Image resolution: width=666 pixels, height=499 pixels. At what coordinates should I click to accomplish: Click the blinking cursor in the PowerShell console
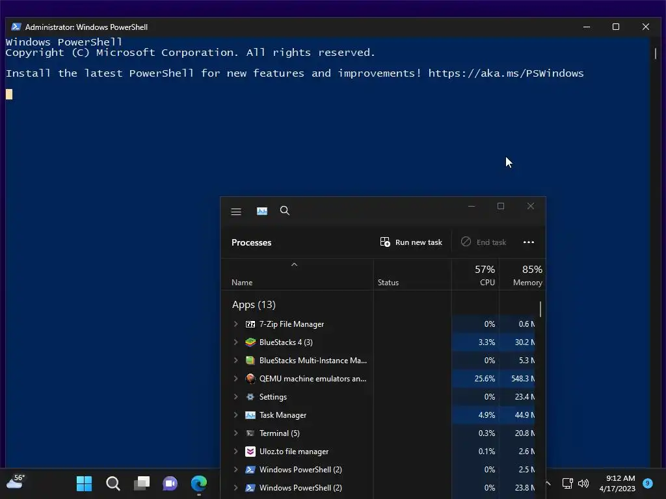(x=9, y=94)
